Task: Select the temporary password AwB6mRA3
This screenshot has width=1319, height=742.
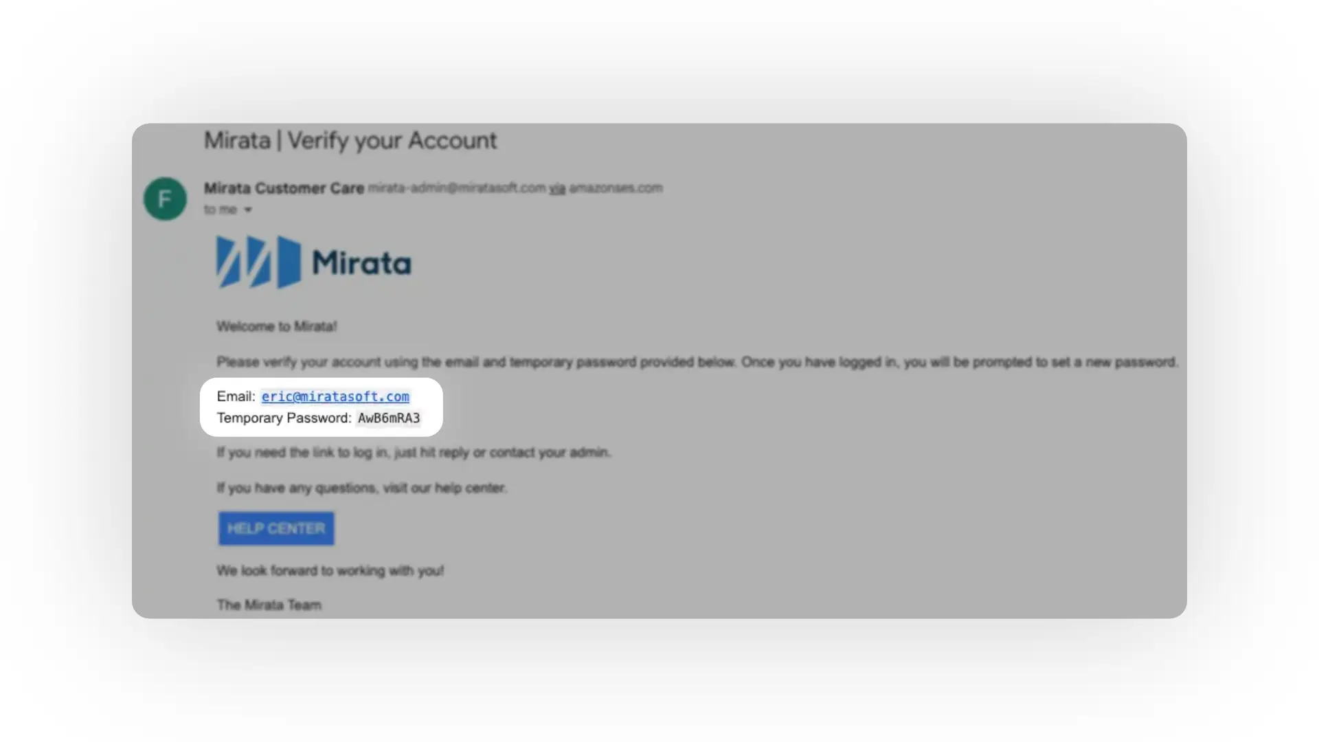Action: tap(388, 418)
